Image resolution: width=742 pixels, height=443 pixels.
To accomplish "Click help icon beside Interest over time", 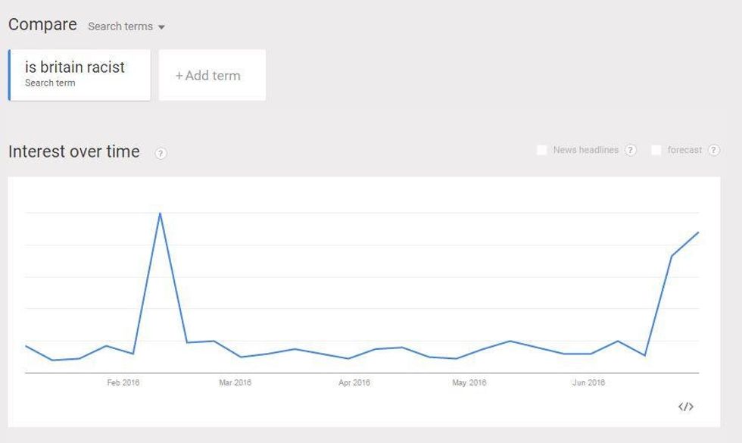I will [x=161, y=153].
